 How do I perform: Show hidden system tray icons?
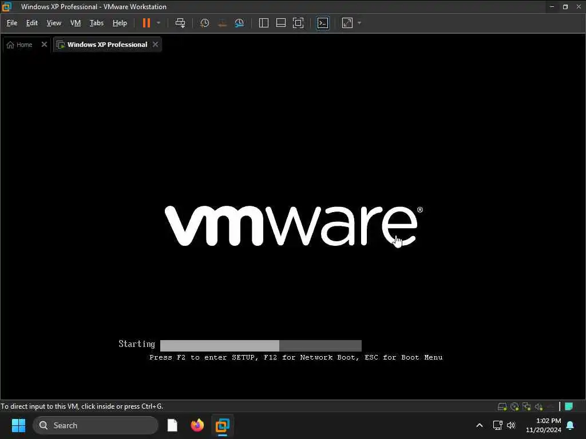point(480,425)
